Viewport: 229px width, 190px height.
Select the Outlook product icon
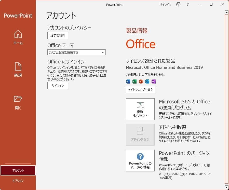click(x=147, y=82)
